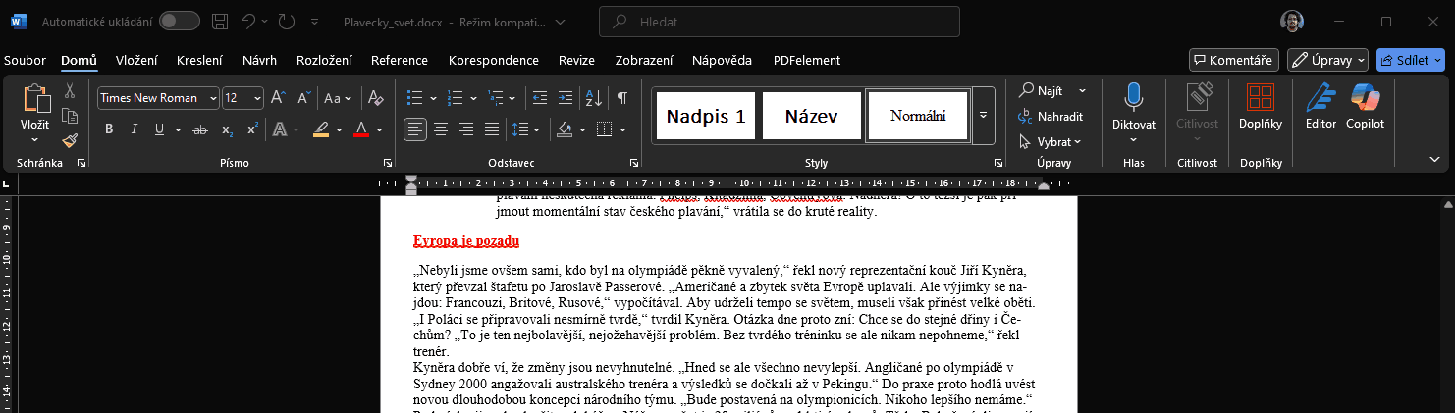Expand the styles gallery list
1455x413 pixels.
coord(983,116)
